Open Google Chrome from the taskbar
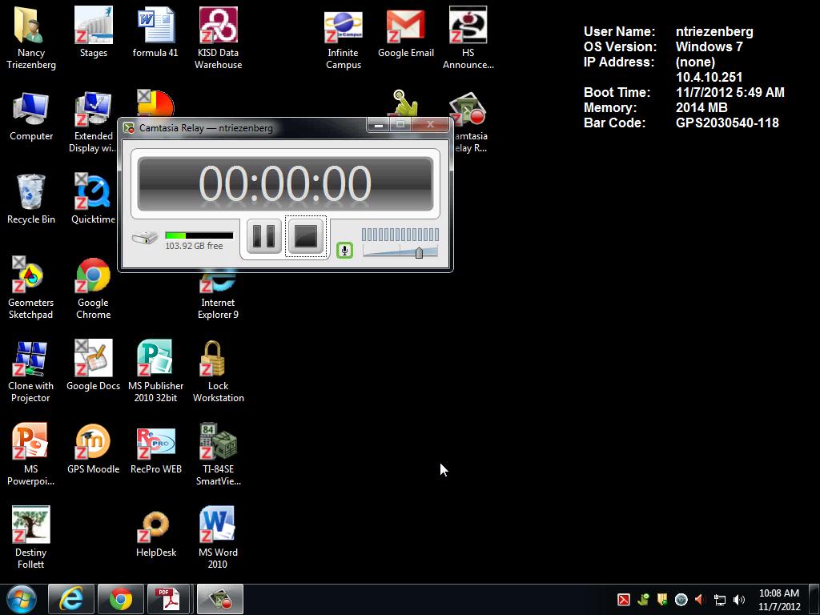The height and width of the screenshot is (615, 820). (x=121, y=599)
